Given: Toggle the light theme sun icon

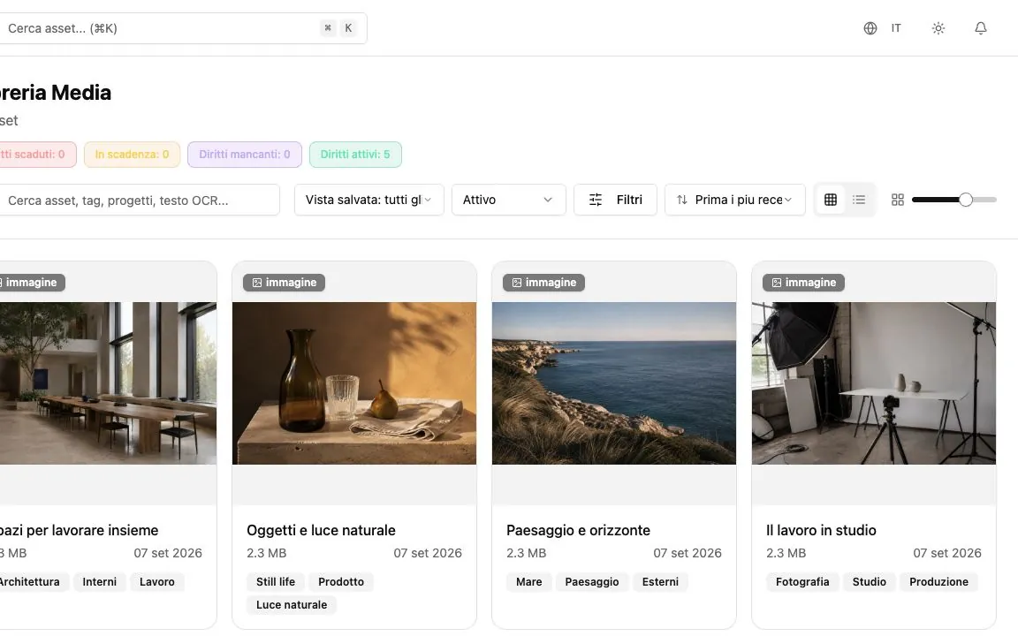Looking at the screenshot, I should 938,28.
